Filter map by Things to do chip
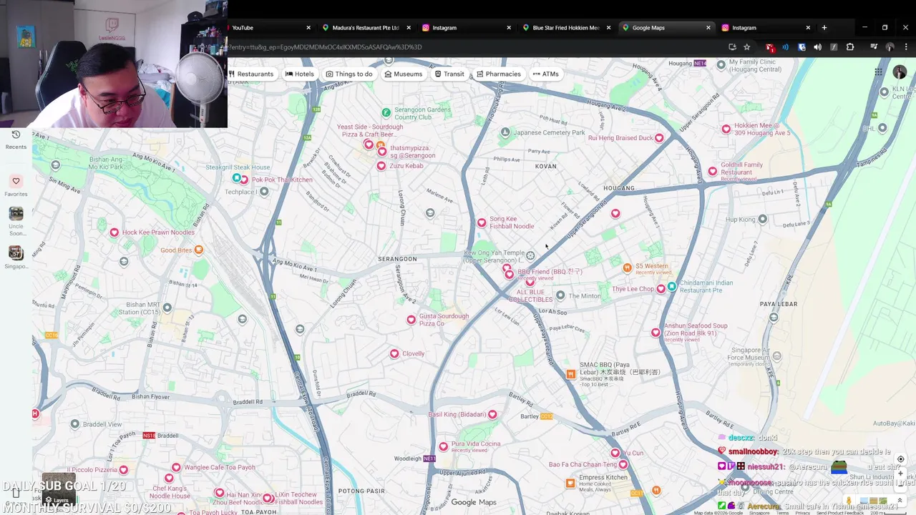 tap(349, 74)
